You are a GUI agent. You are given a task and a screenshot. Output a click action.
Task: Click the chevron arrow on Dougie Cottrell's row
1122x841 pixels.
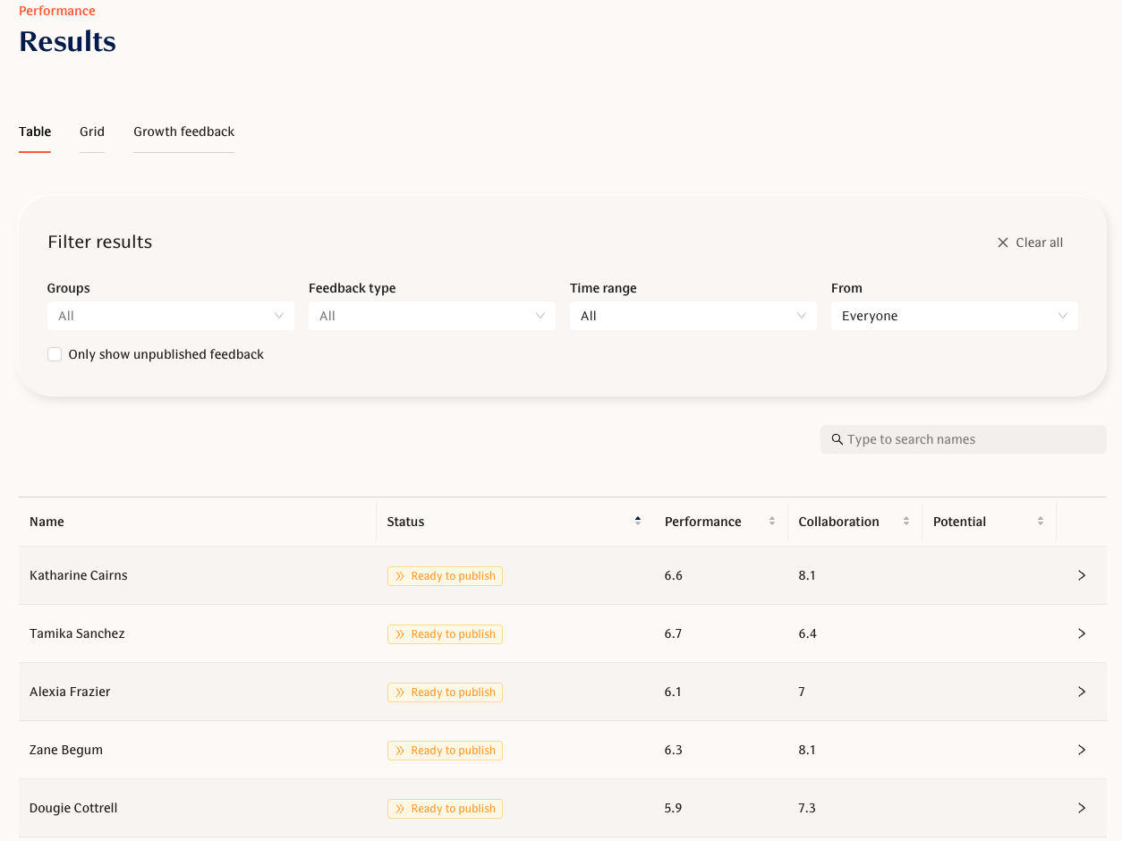(x=1082, y=808)
